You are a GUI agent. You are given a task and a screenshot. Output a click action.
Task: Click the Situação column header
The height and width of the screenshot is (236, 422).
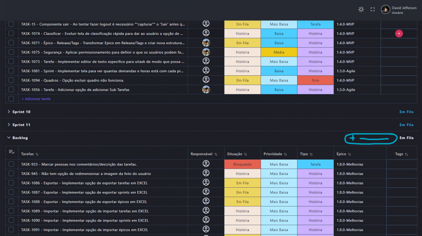coord(235,154)
